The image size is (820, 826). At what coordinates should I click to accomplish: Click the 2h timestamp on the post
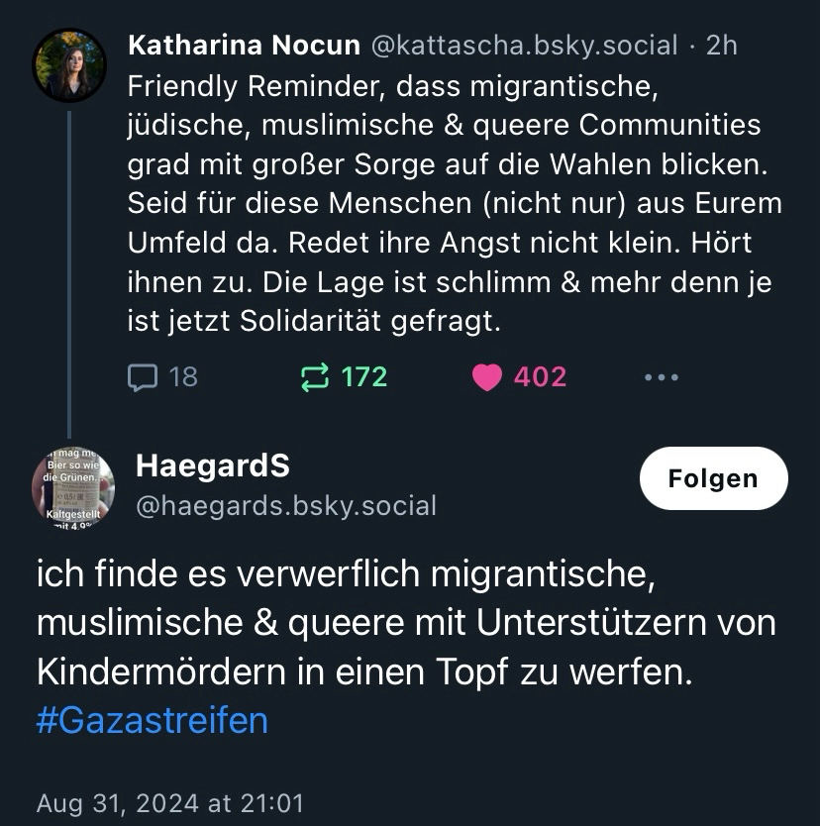[721, 46]
